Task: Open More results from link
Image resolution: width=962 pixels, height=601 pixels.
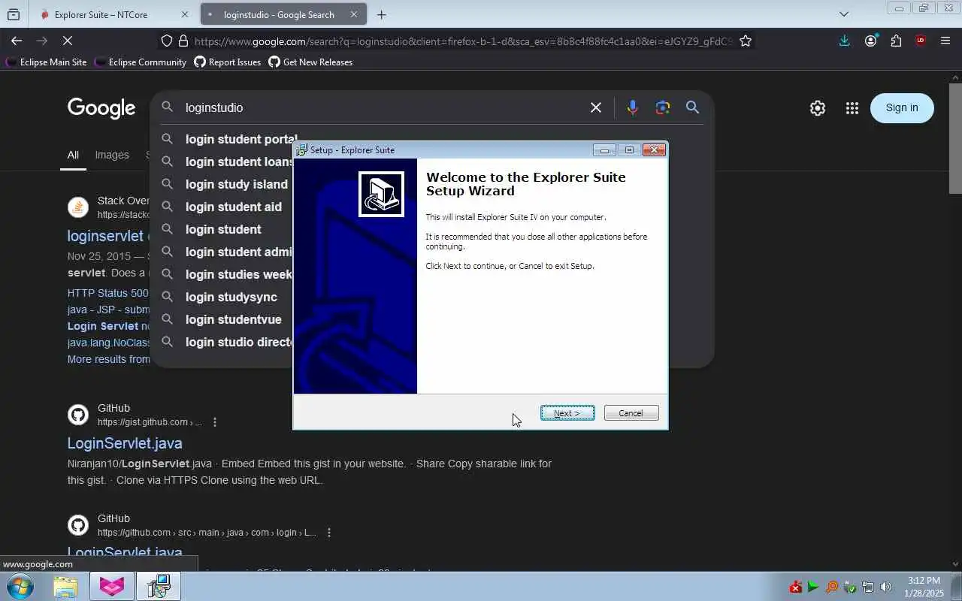Action: pyautogui.click(x=109, y=359)
